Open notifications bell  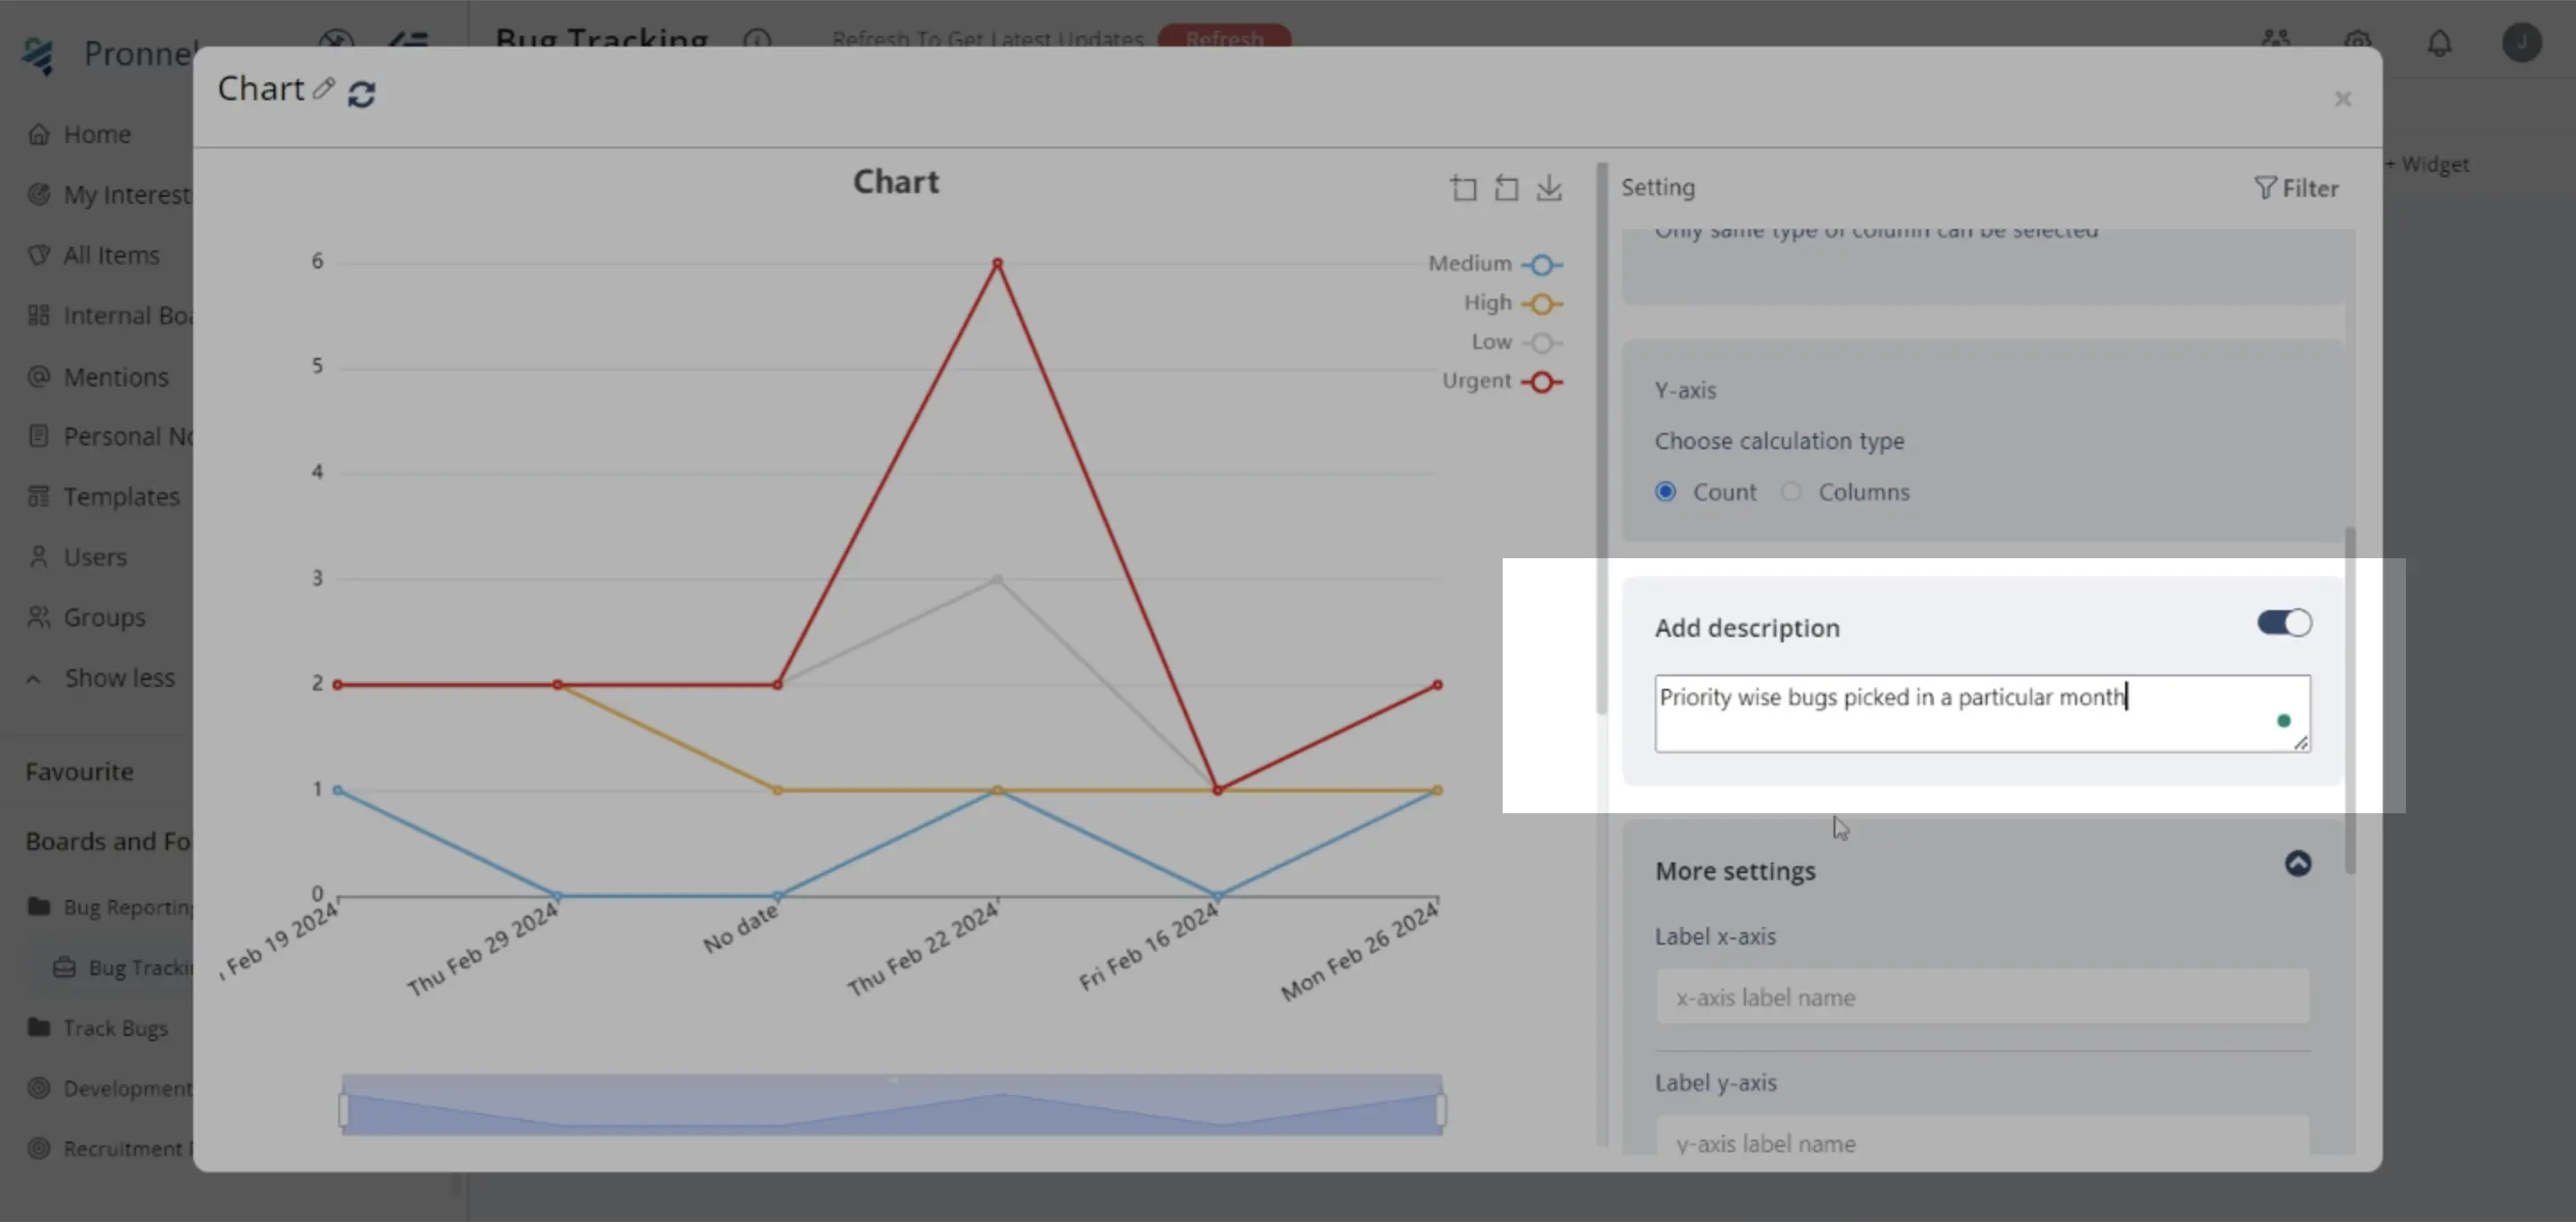2439,43
